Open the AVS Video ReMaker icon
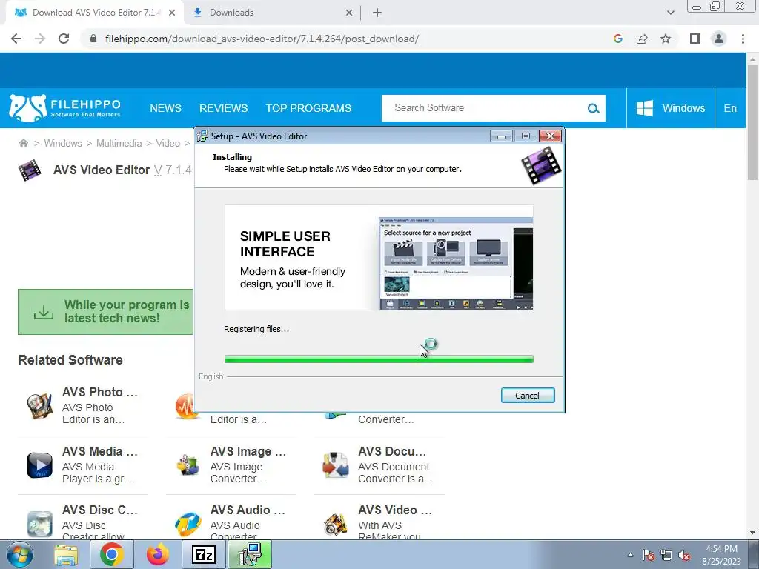The width and height of the screenshot is (759, 569). 336,524
